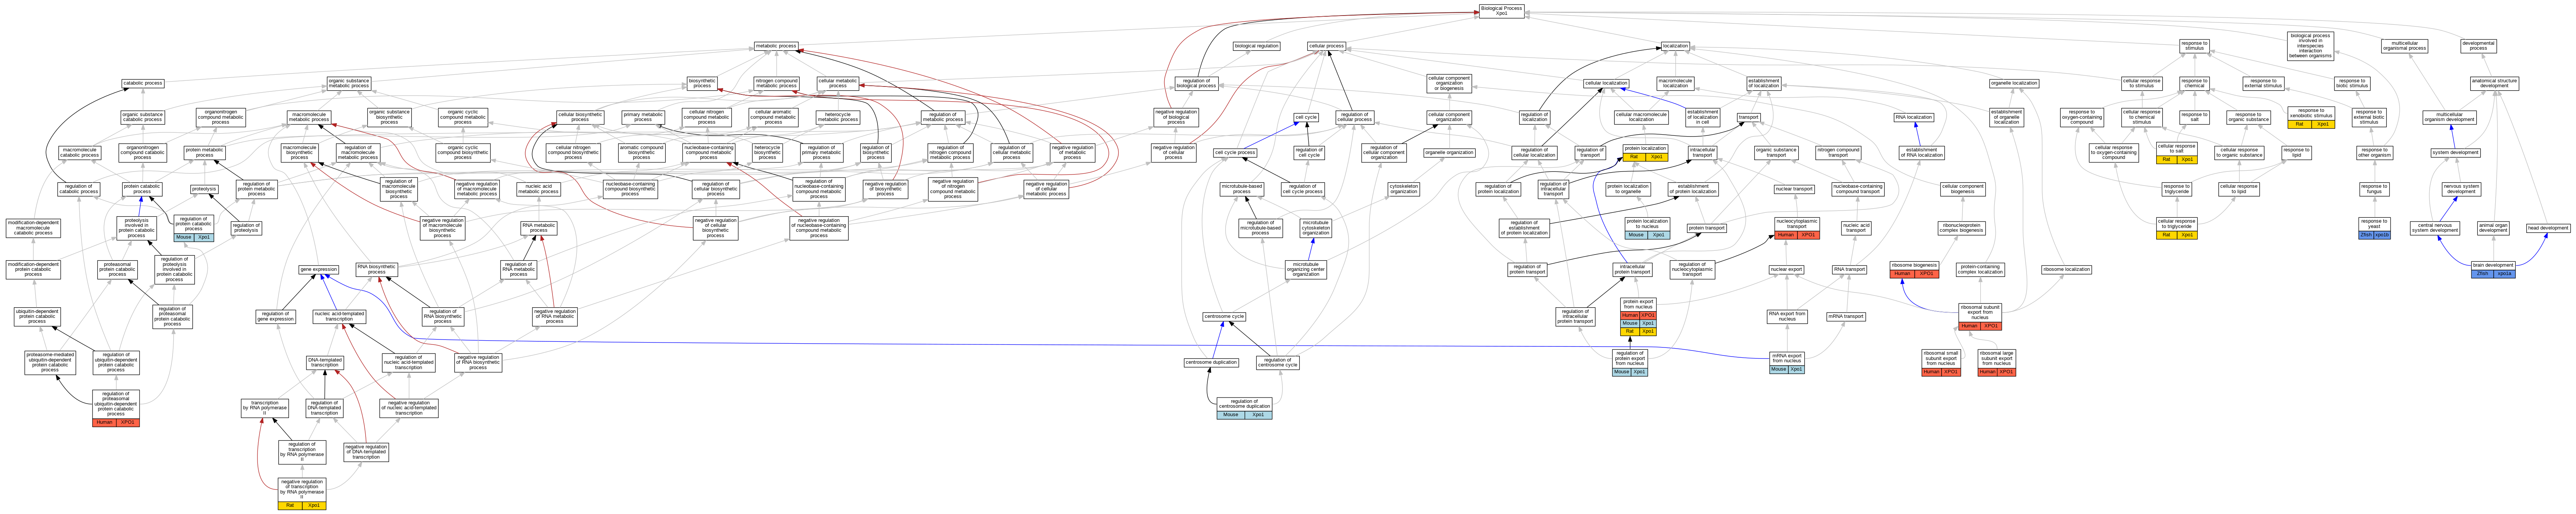Click the 'organelle localization' node
The image size is (2576, 514).
(x=2014, y=83)
